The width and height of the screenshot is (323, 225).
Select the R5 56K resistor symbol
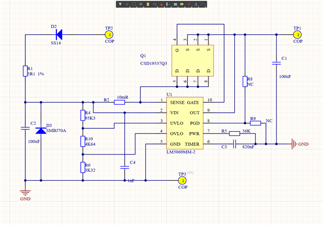(234, 133)
